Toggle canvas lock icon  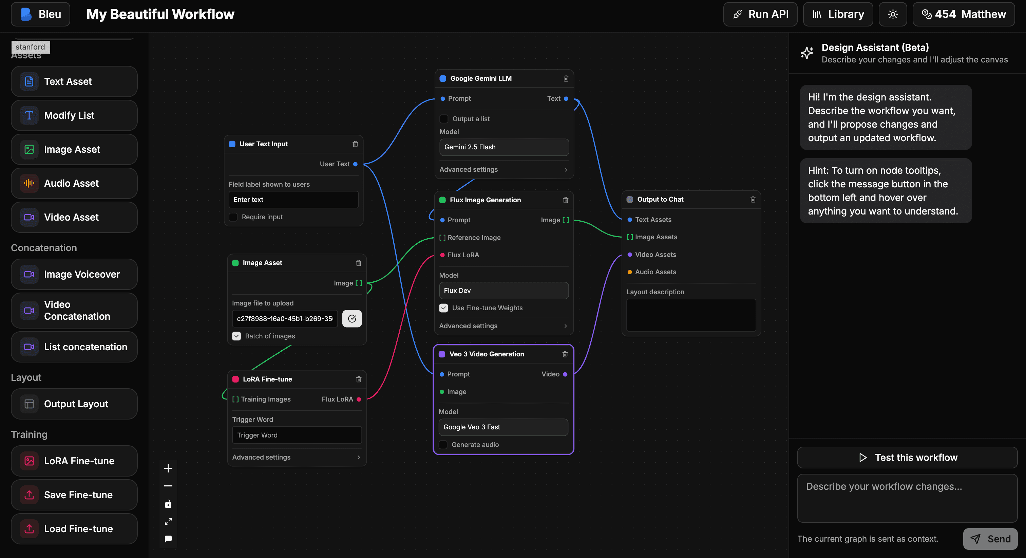168,504
